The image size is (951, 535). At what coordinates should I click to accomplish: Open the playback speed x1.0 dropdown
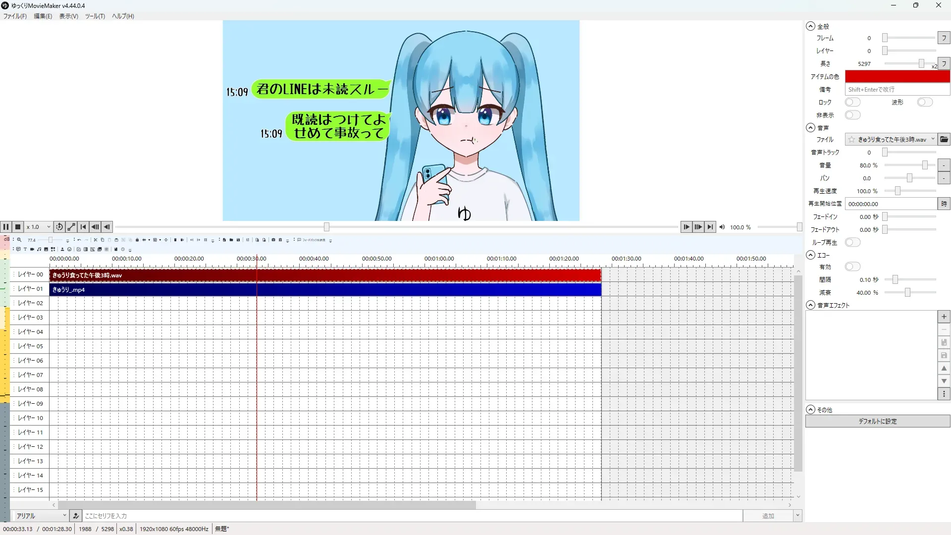tap(39, 227)
